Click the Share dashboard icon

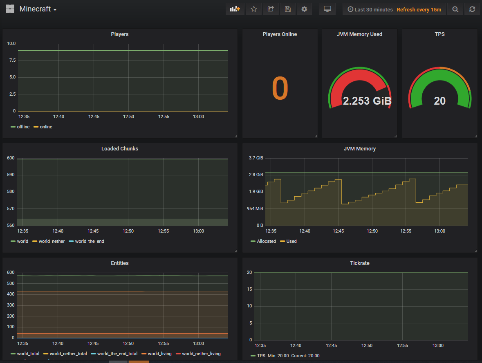(x=271, y=9)
